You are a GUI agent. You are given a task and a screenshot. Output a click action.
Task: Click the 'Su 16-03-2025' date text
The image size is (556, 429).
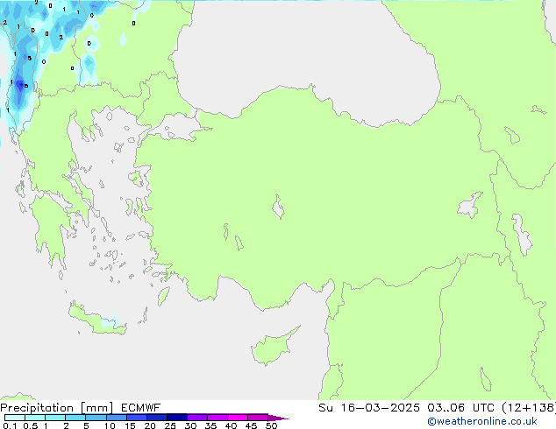[369, 408]
